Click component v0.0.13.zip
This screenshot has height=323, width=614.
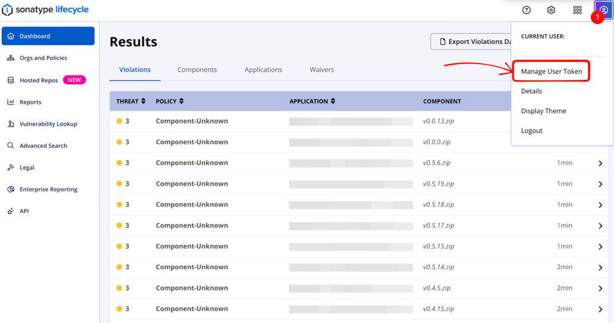(438, 121)
